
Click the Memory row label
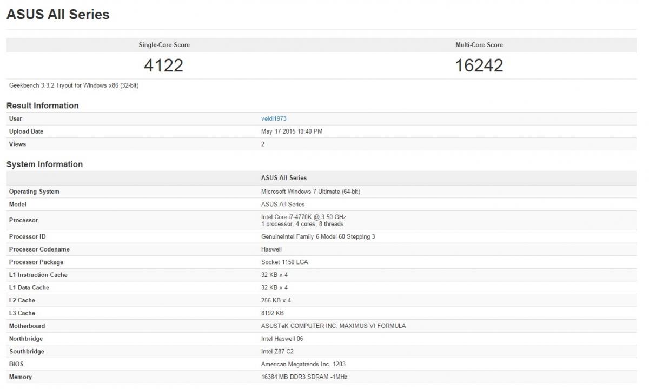tap(21, 377)
